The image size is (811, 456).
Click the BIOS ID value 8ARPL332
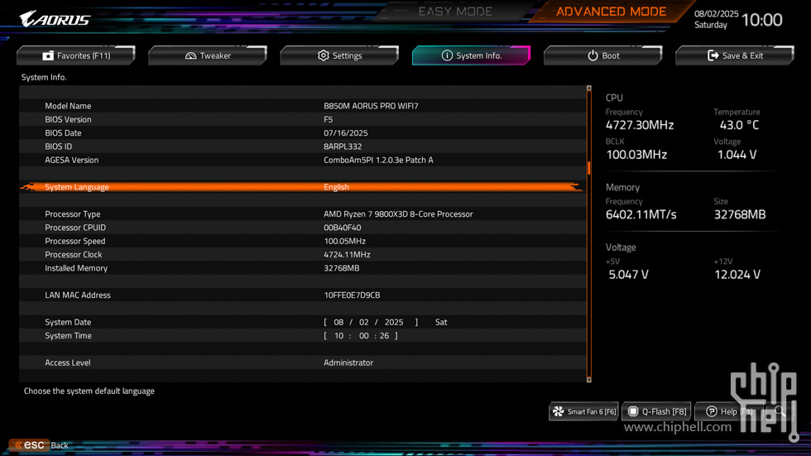click(343, 146)
